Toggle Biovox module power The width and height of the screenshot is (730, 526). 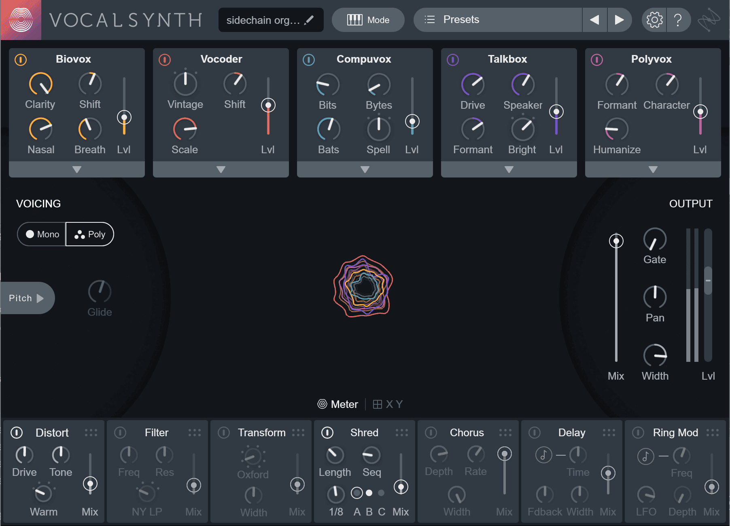tap(21, 60)
